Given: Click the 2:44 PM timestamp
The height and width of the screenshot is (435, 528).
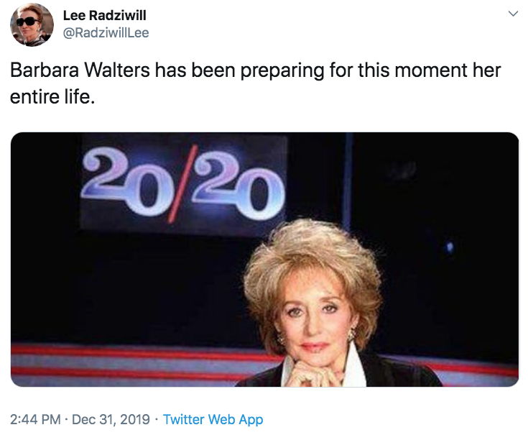Looking at the screenshot, I should tap(34, 419).
